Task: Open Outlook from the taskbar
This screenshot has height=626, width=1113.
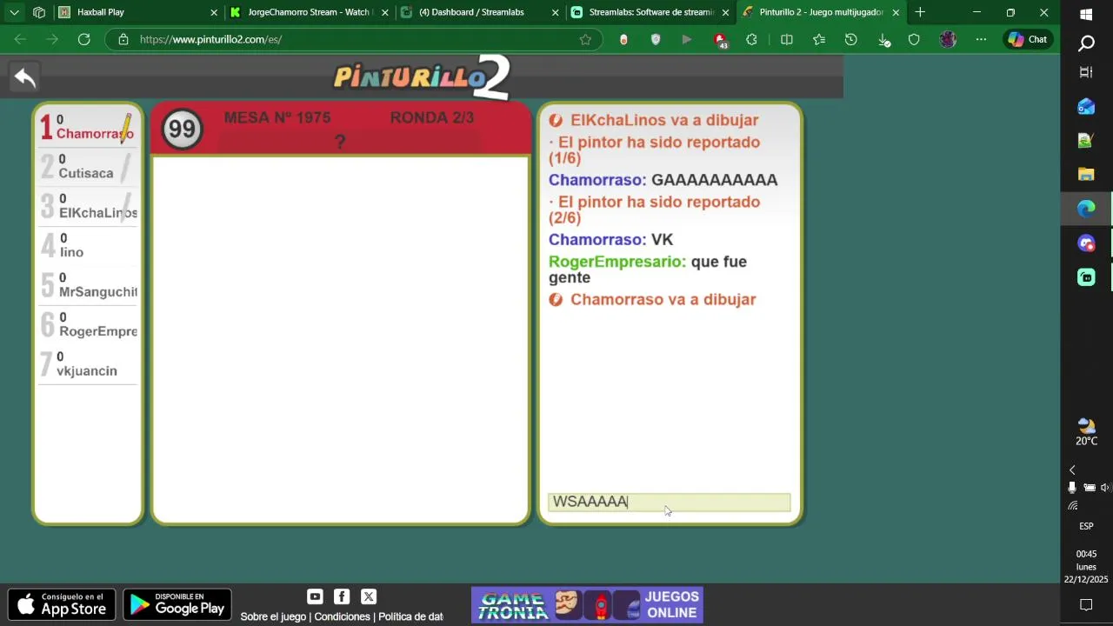Action: coord(1086,106)
